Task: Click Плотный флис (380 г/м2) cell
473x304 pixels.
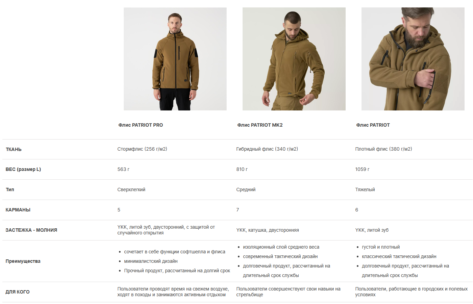Action: (383, 149)
